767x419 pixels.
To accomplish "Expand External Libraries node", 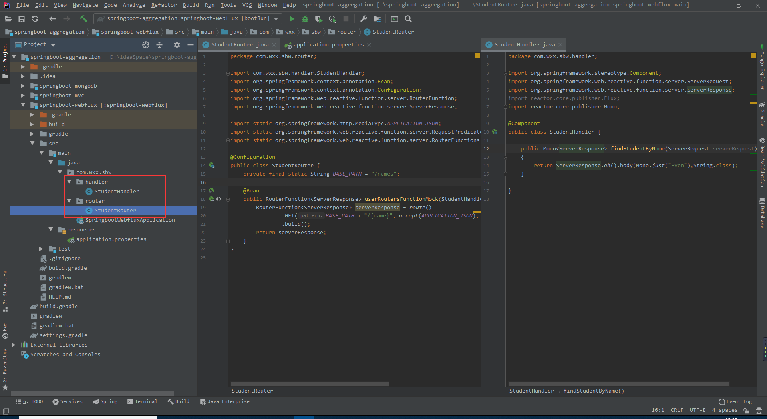I will [x=14, y=345].
